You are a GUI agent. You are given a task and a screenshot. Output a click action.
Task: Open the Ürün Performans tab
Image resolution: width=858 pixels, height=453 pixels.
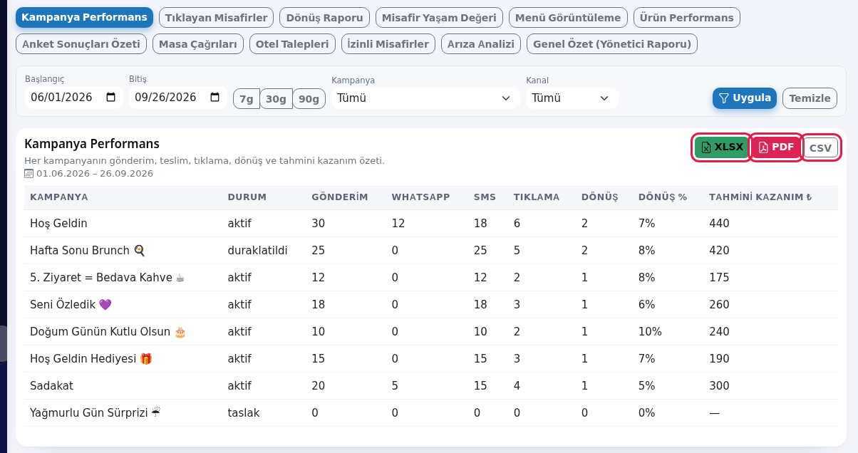(x=687, y=17)
